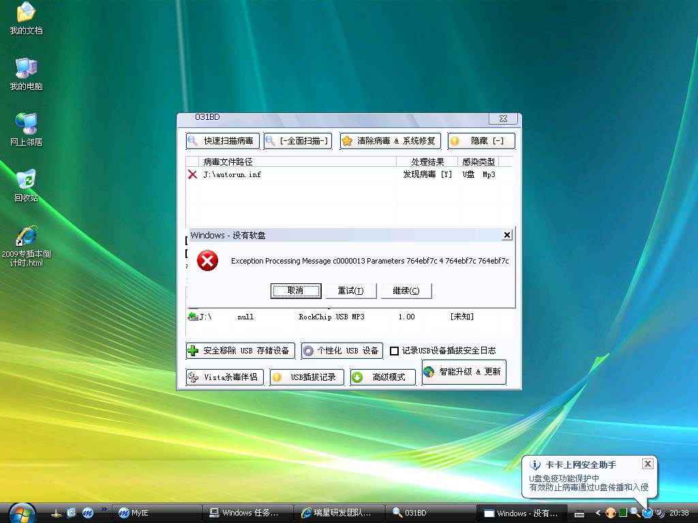Image resolution: width=698 pixels, height=523 pixels.
Task: Click blue shield 卡卡 tray icon
Action: click(648, 513)
